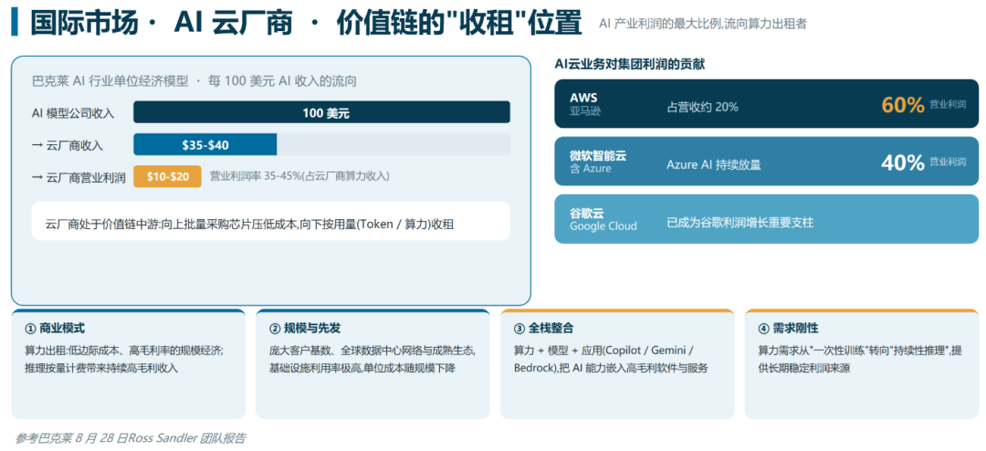
Task: Click the orange '60%' figure
Action: (902, 104)
